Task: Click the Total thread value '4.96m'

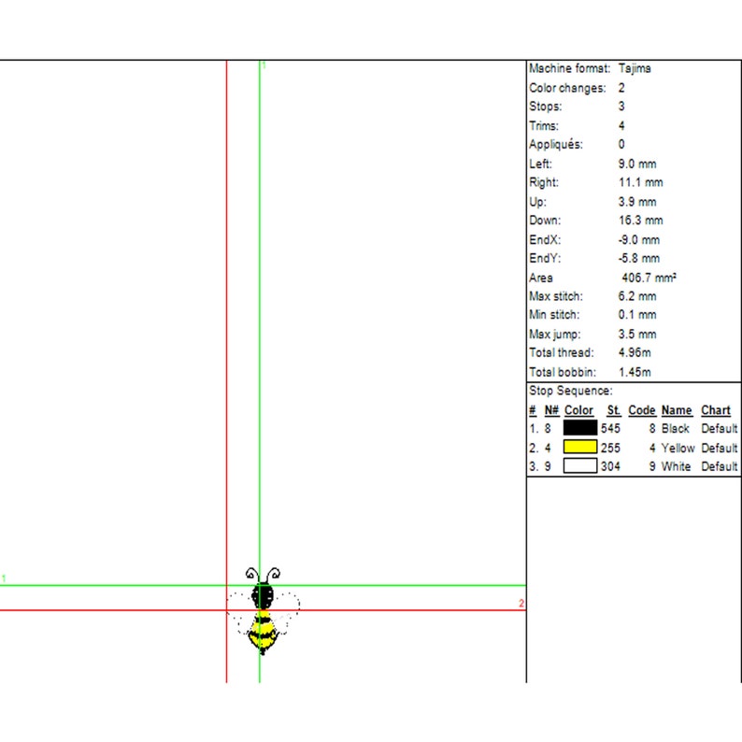Action: [x=635, y=352]
